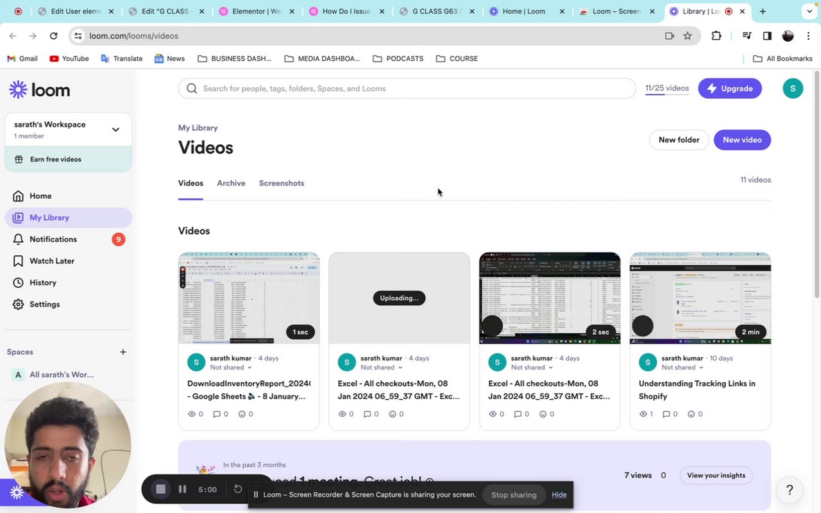This screenshot has width=821, height=513.
Task: Click the Earn free videos gift banner
Action: click(x=68, y=159)
